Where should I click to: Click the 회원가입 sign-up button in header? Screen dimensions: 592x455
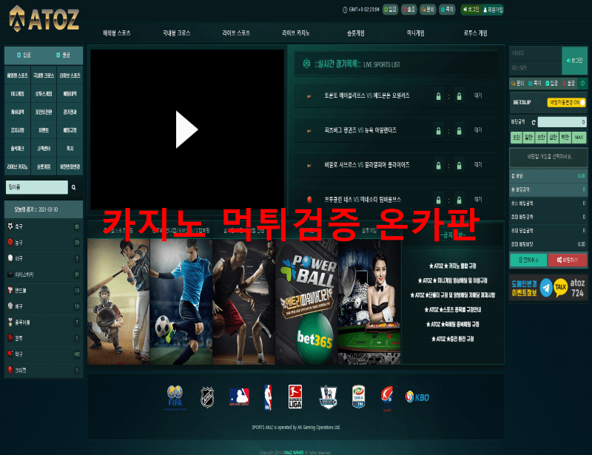pos(493,10)
